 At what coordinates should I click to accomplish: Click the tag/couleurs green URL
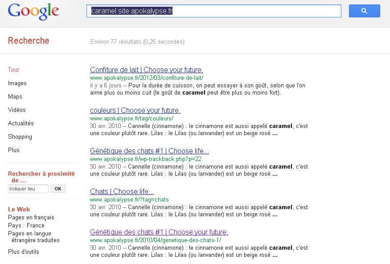[131, 119]
